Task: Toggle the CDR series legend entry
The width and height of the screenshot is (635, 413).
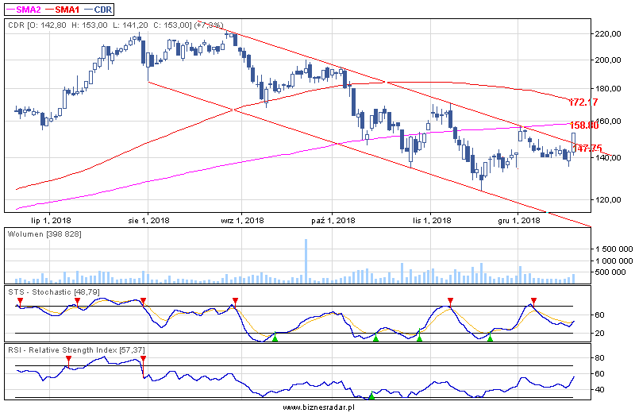Action: click(102, 10)
